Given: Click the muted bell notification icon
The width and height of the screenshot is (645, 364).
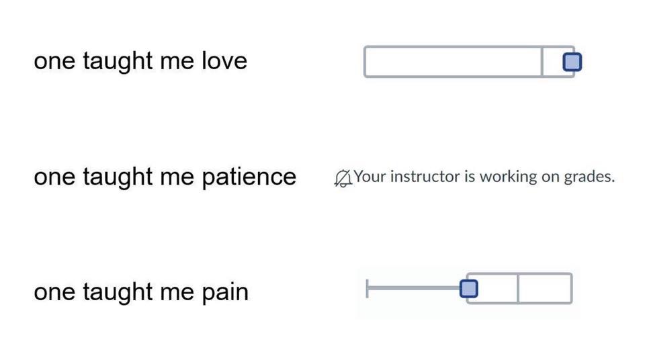Looking at the screenshot, I should click(x=343, y=179).
